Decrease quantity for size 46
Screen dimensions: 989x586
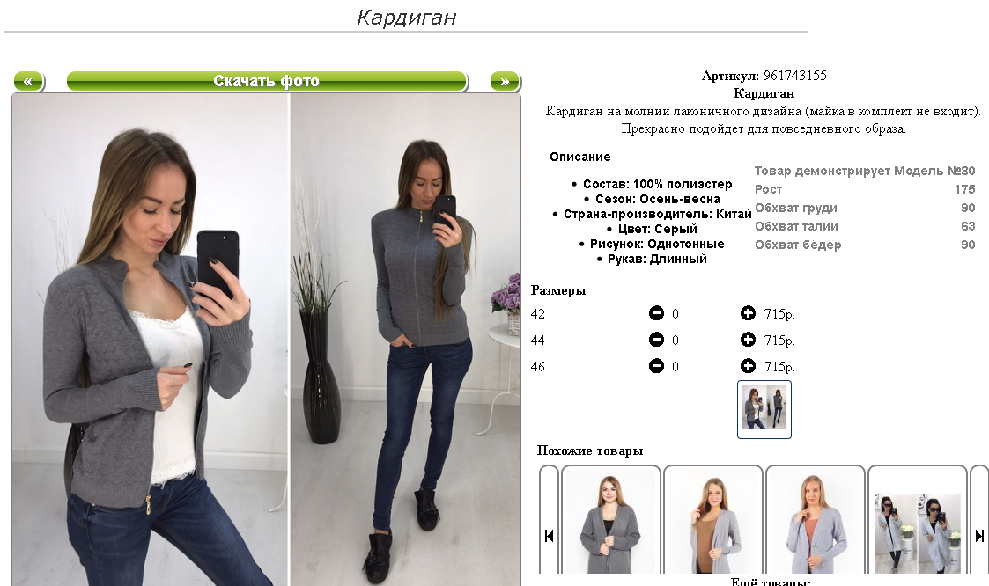click(x=656, y=366)
